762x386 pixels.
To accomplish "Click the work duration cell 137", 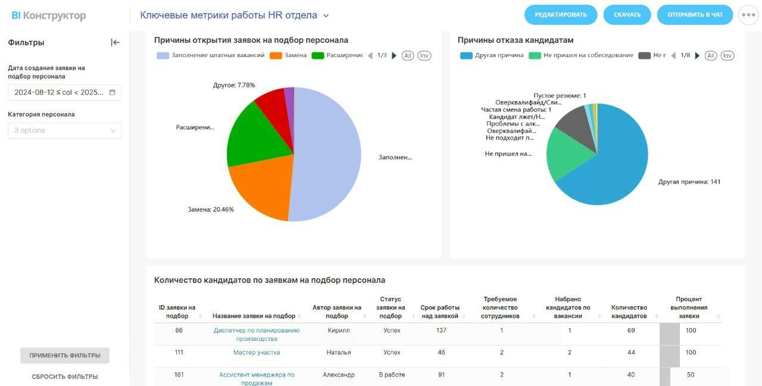I will click(x=441, y=330).
